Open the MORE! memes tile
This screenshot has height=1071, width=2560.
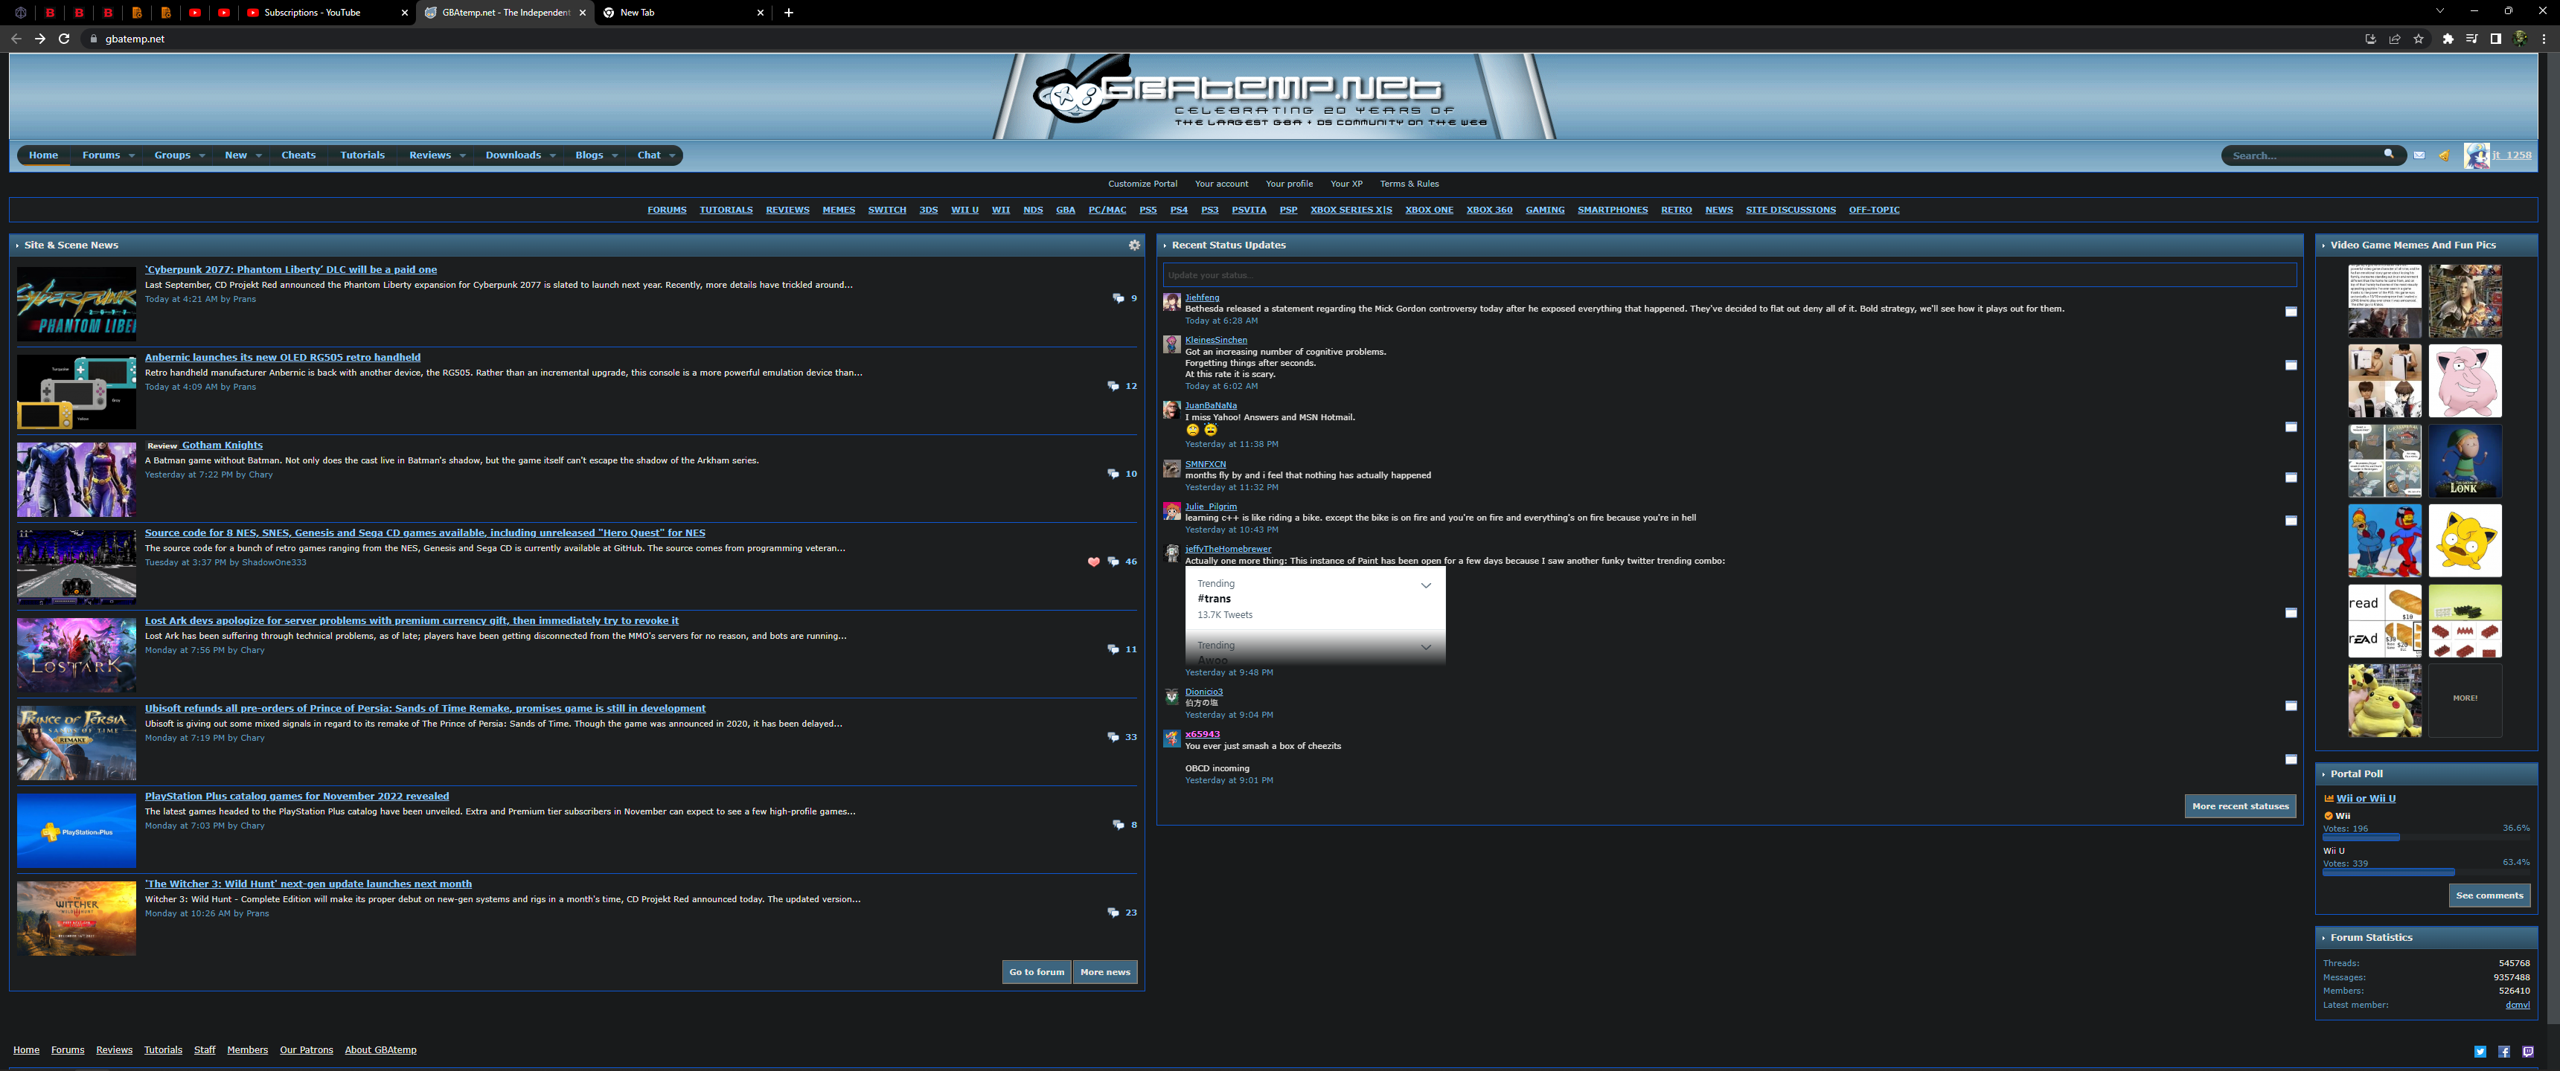[2465, 699]
